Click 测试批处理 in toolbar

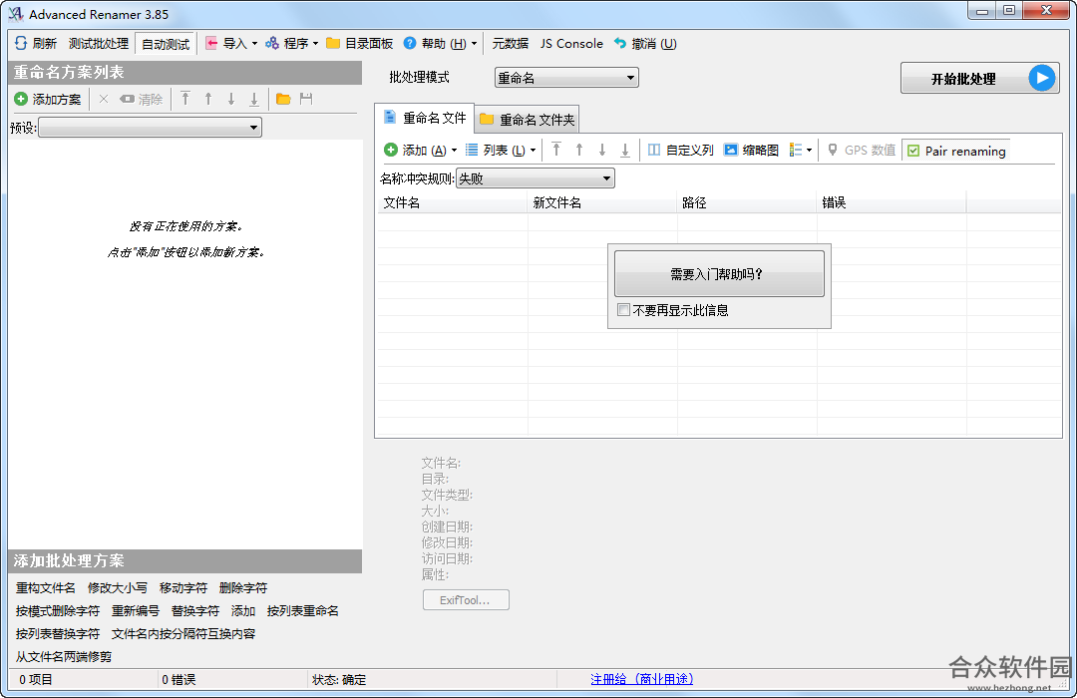pyautogui.click(x=98, y=43)
